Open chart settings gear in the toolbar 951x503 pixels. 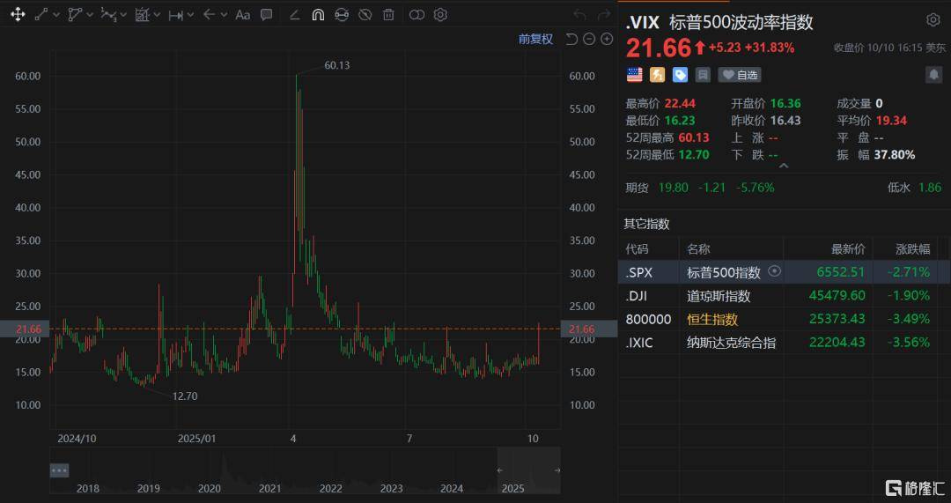[440, 15]
